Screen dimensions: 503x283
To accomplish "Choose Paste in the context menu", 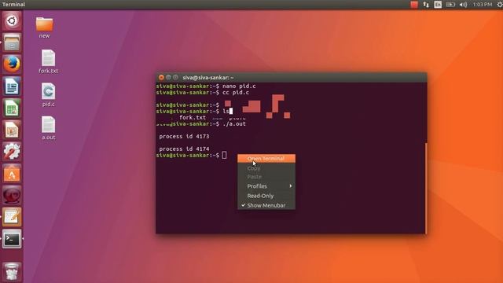I will [266, 177].
